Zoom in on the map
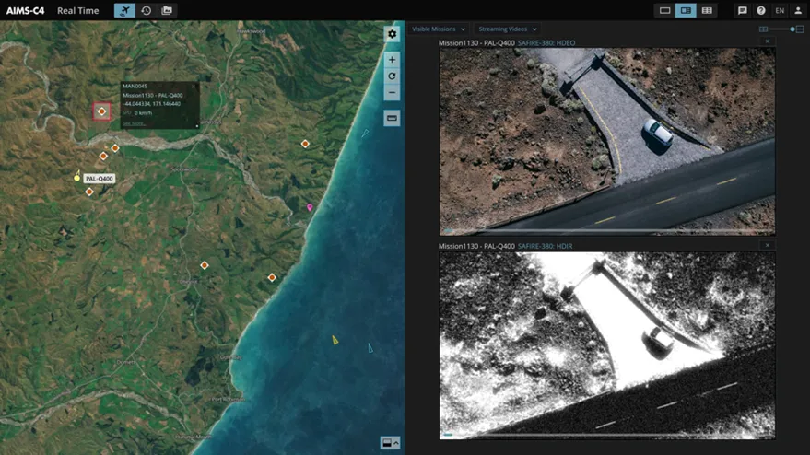The height and width of the screenshot is (455, 810). 392,60
